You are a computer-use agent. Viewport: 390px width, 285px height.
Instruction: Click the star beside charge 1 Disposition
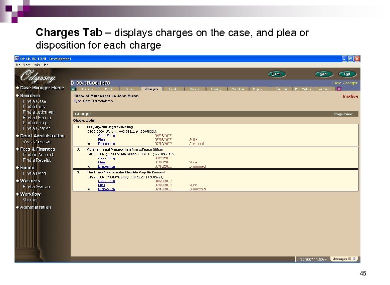pos(89,144)
